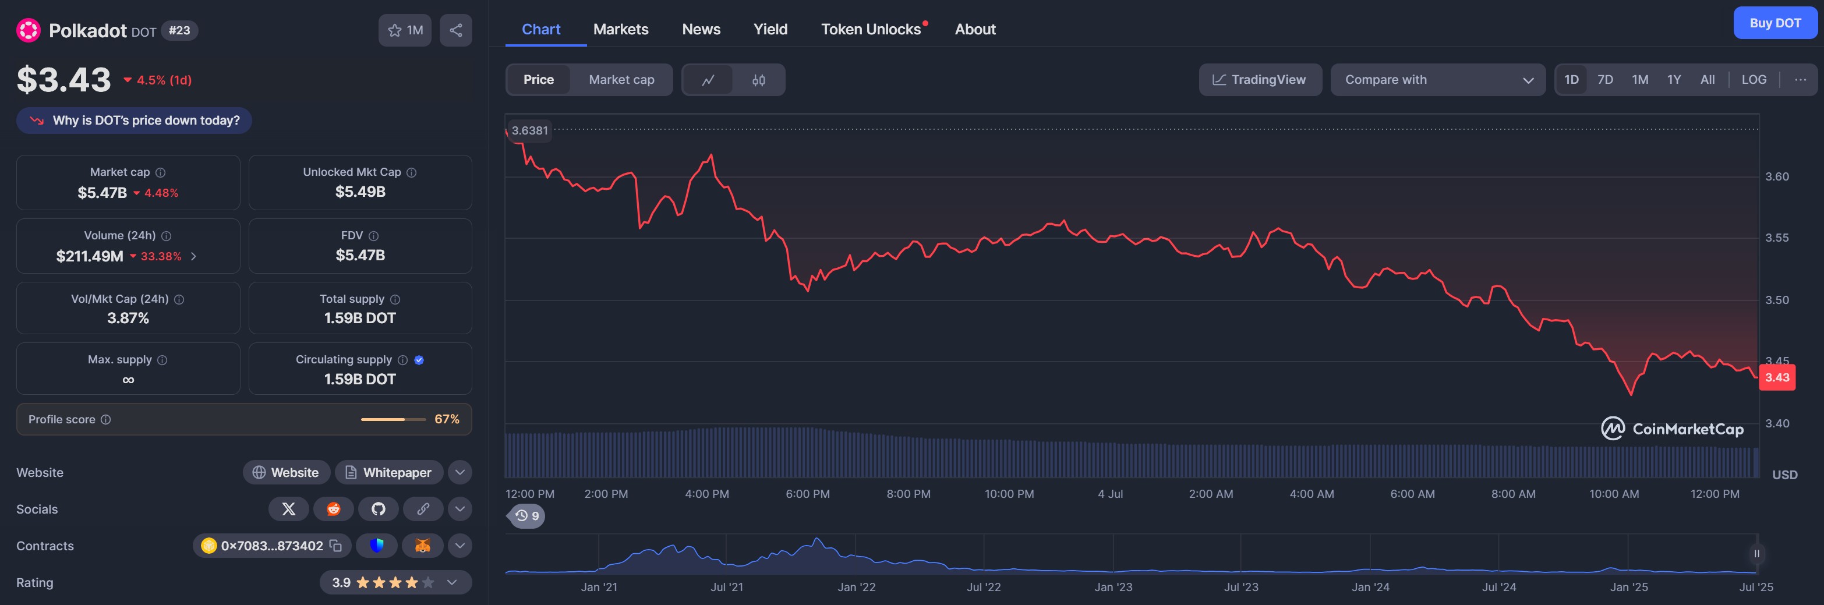
Task: Click the chart history events badge 9
Action: [527, 516]
